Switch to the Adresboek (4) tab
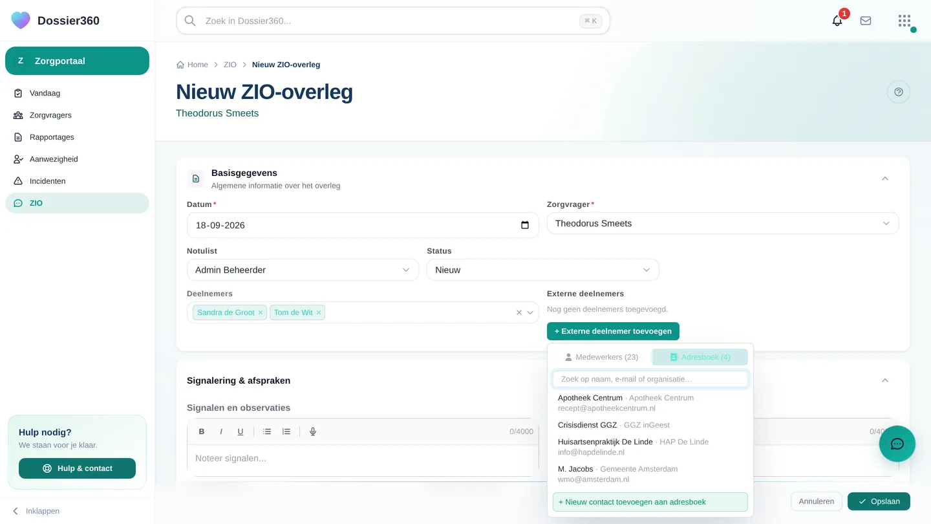Image resolution: width=931 pixels, height=524 pixels. 700,357
